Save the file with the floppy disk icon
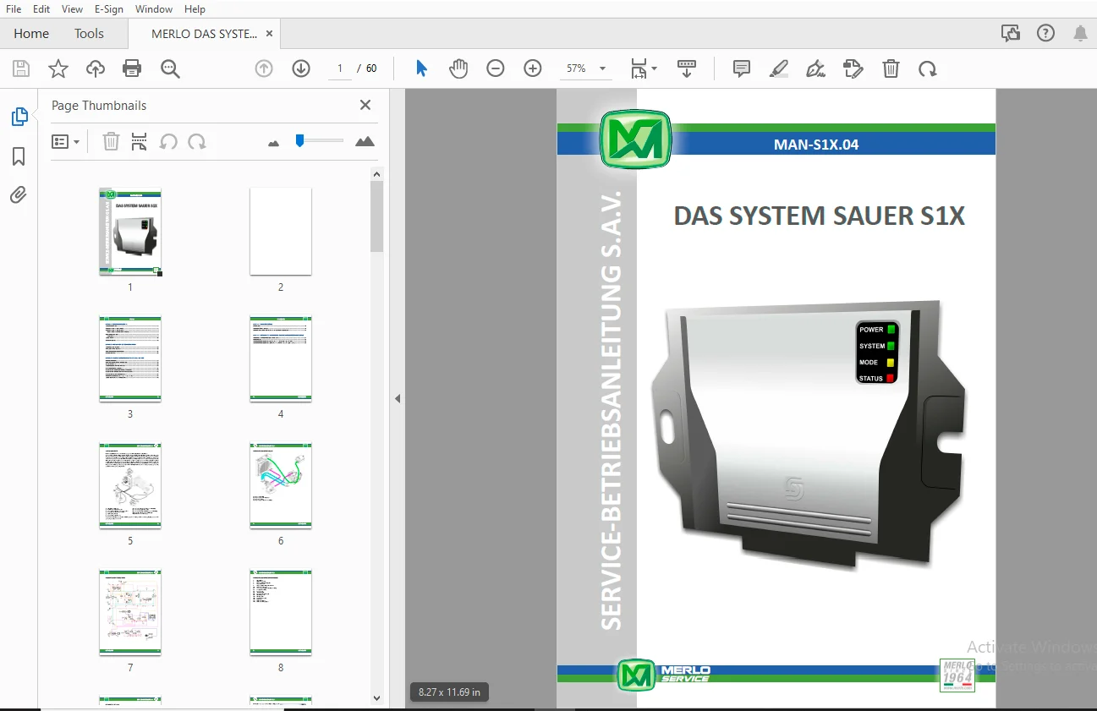 pyautogui.click(x=21, y=69)
